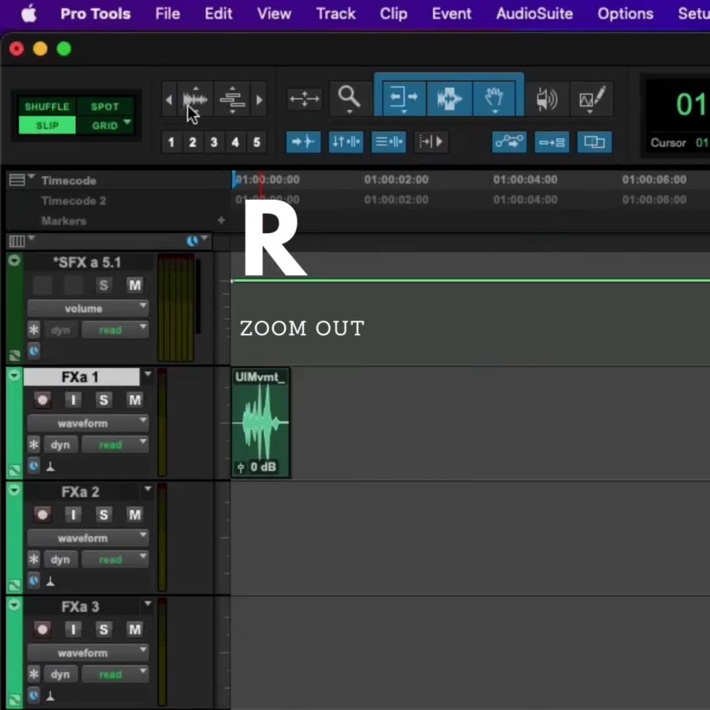Click horizontal zoom out left arrow
The width and height of the screenshot is (710, 710).
tap(169, 100)
